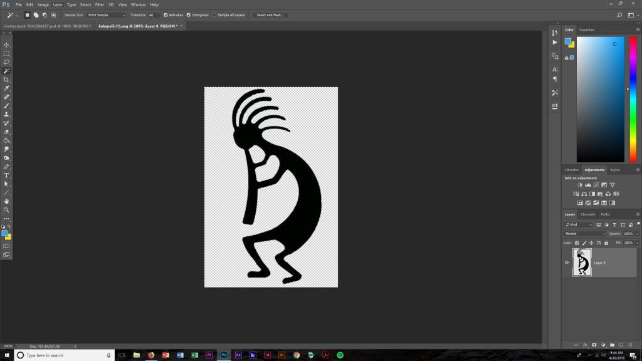Select the Lasso tool
The image size is (642, 361).
[x=6, y=62]
